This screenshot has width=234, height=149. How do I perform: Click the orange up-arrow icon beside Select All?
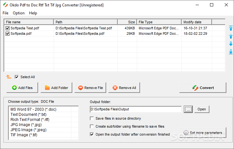point(9,77)
